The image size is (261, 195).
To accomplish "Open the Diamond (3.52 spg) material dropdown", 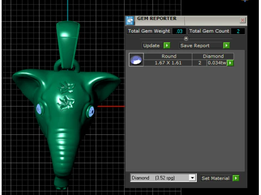I will (192, 178).
